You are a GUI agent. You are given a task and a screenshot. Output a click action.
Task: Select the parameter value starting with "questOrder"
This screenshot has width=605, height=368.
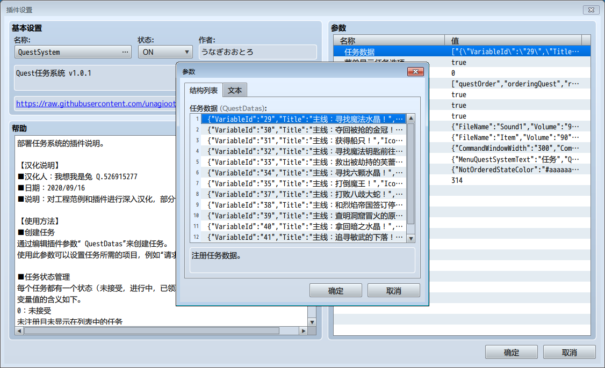pos(515,84)
